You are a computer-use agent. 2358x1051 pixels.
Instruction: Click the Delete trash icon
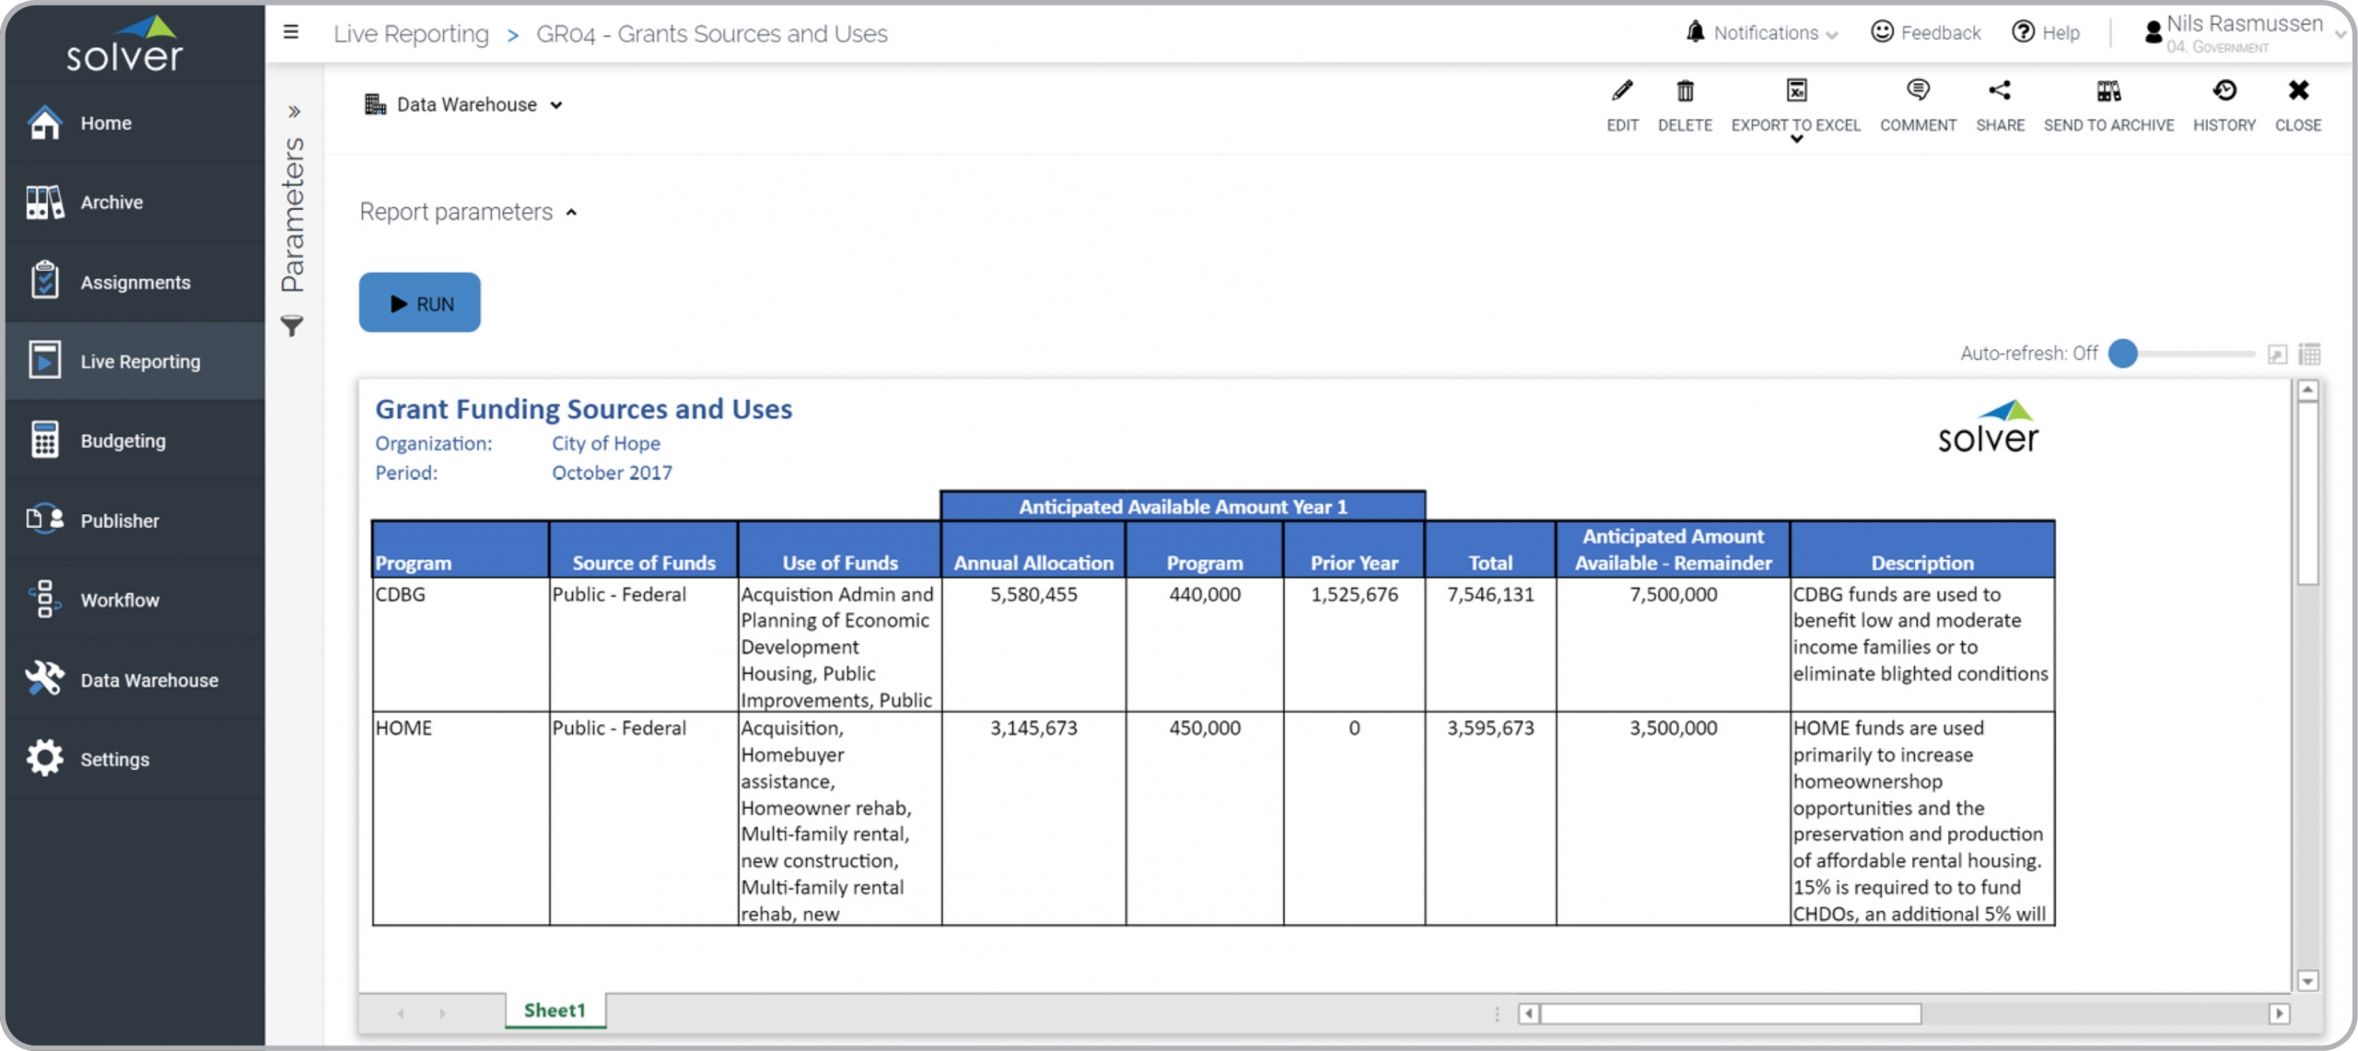[x=1685, y=90]
